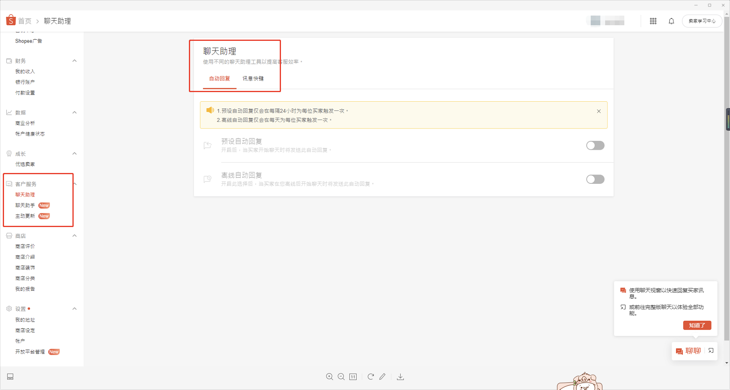Click the 预设自动回复 reply icon
This screenshot has height=390, width=730.
(207, 145)
